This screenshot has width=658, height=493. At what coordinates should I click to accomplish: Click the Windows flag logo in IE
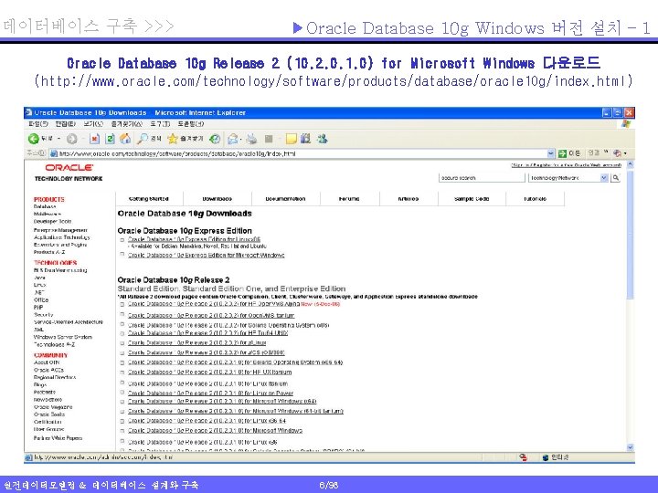click(626, 123)
